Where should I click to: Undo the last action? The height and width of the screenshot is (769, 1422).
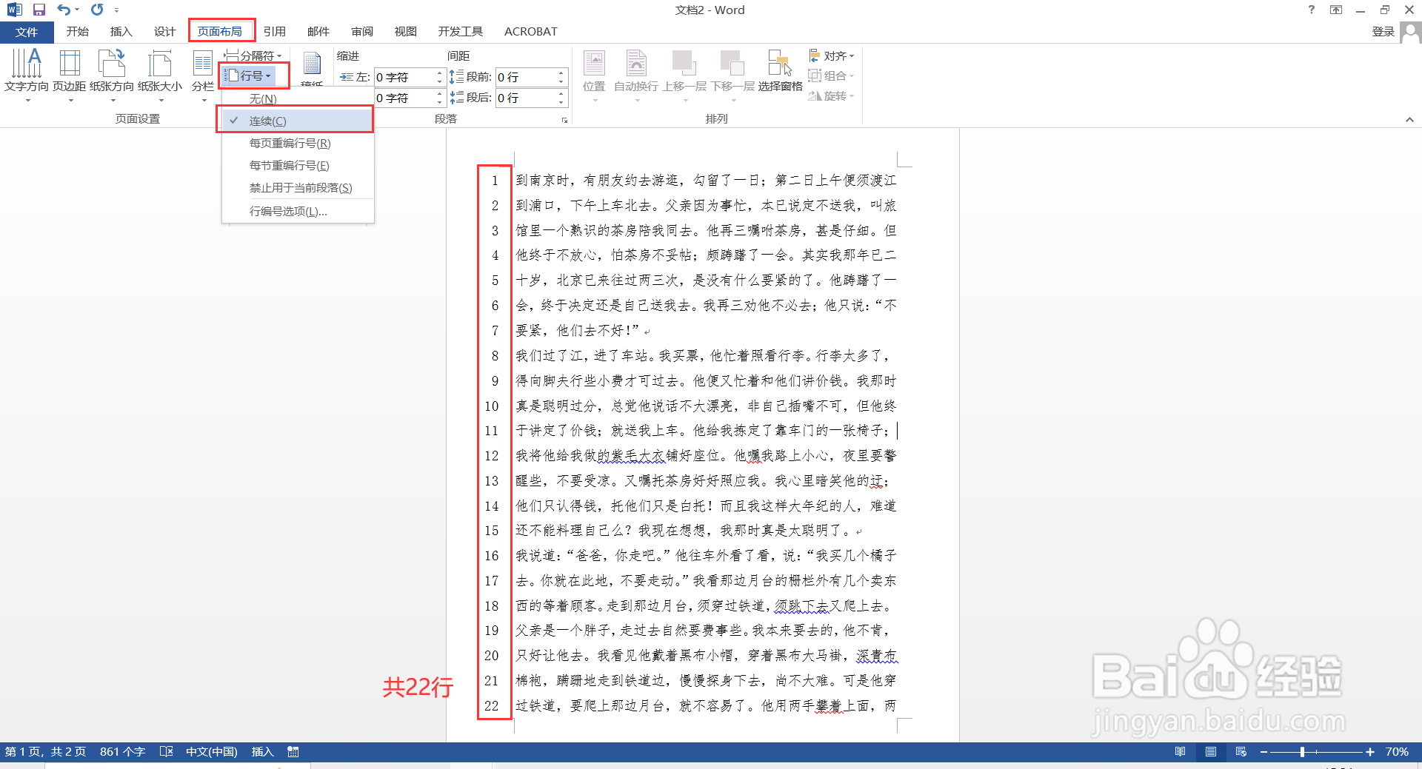click(x=64, y=10)
